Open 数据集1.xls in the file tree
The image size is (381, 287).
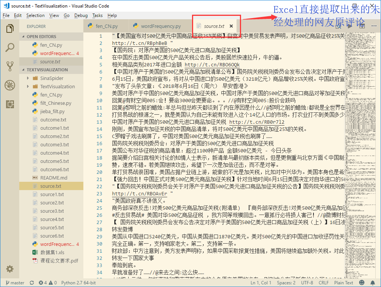[52, 252]
